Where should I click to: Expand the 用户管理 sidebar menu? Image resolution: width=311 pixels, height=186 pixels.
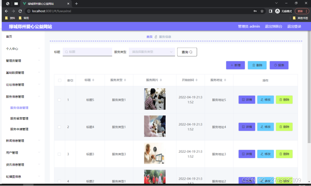pyautogui.click(x=23, y=153)
